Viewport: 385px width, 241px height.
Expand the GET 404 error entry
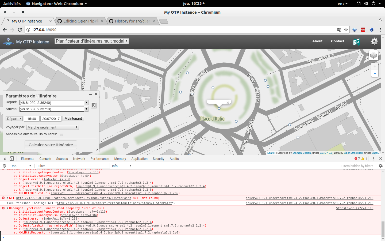(x=7, y=198)
